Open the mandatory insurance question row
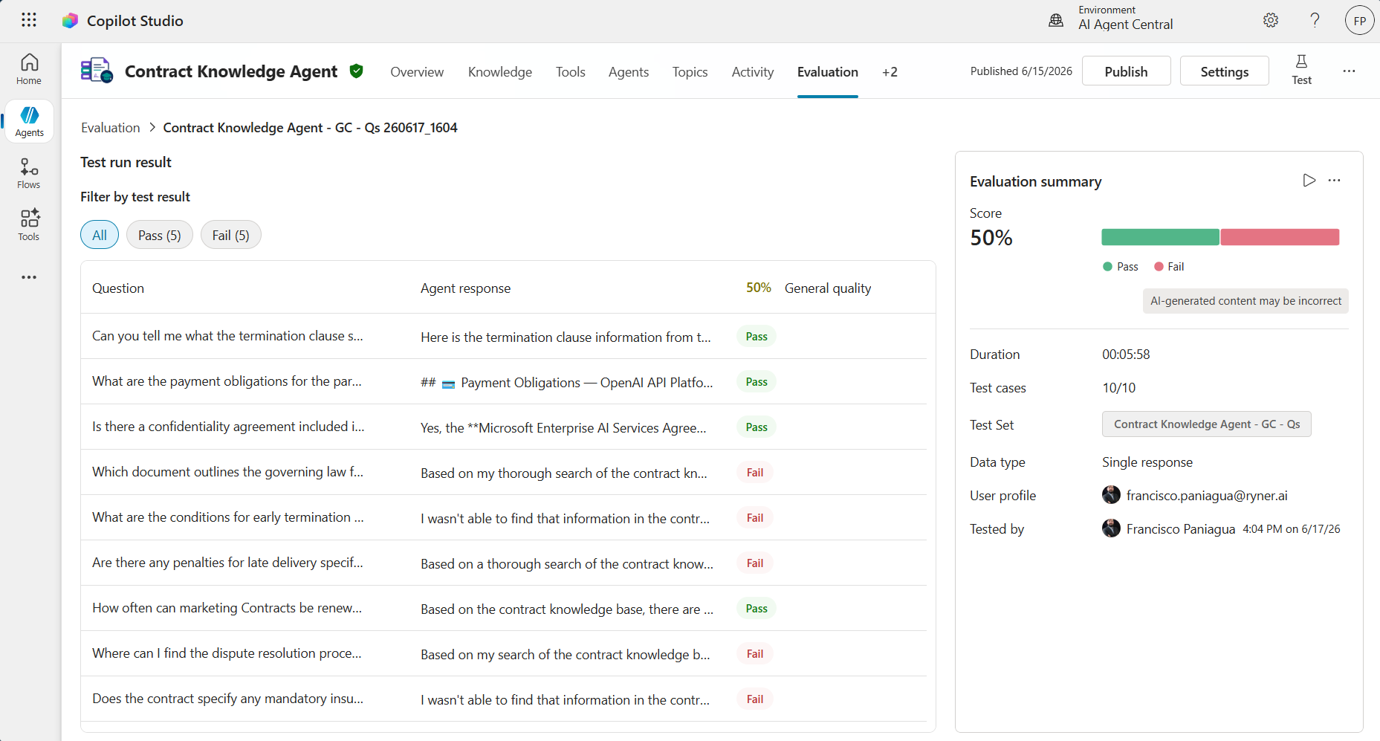 (504, 699)
